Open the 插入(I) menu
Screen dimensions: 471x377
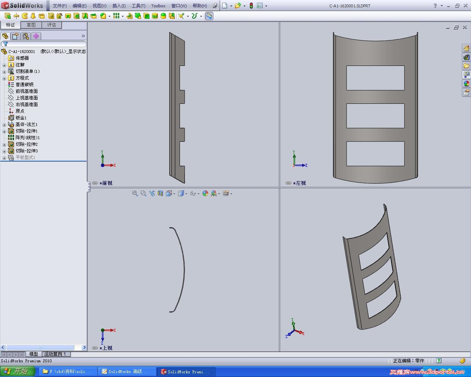[119, 6]
